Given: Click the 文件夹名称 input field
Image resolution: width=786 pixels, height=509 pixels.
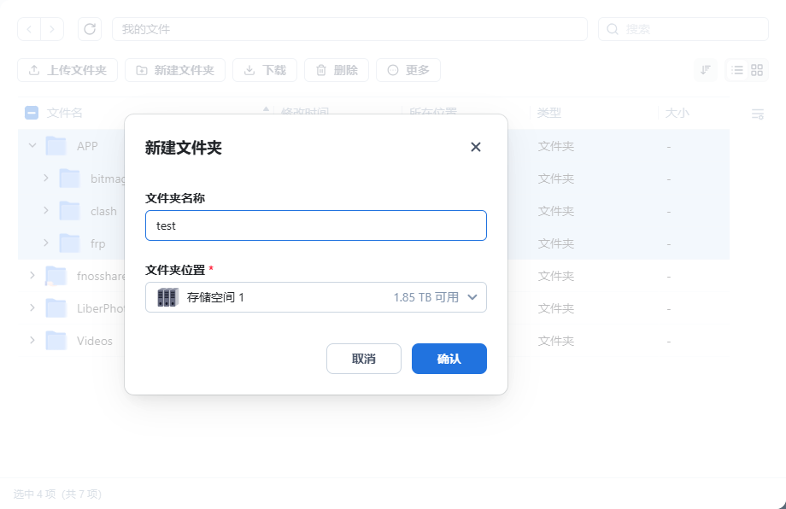Looking at the screenshot, I should point(316,225).
